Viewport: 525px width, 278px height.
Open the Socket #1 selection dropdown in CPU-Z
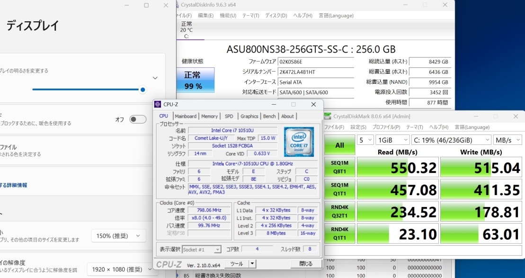(202, 250)
